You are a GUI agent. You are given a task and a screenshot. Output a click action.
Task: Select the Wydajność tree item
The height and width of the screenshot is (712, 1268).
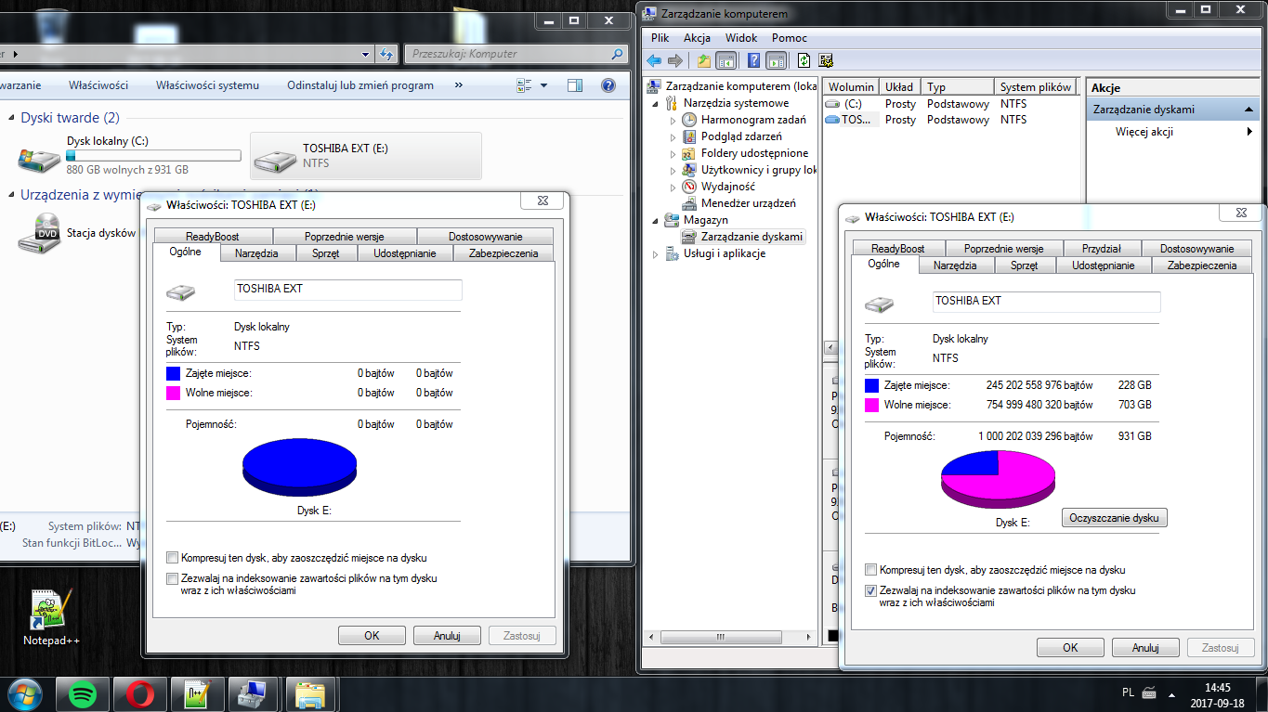719,187
